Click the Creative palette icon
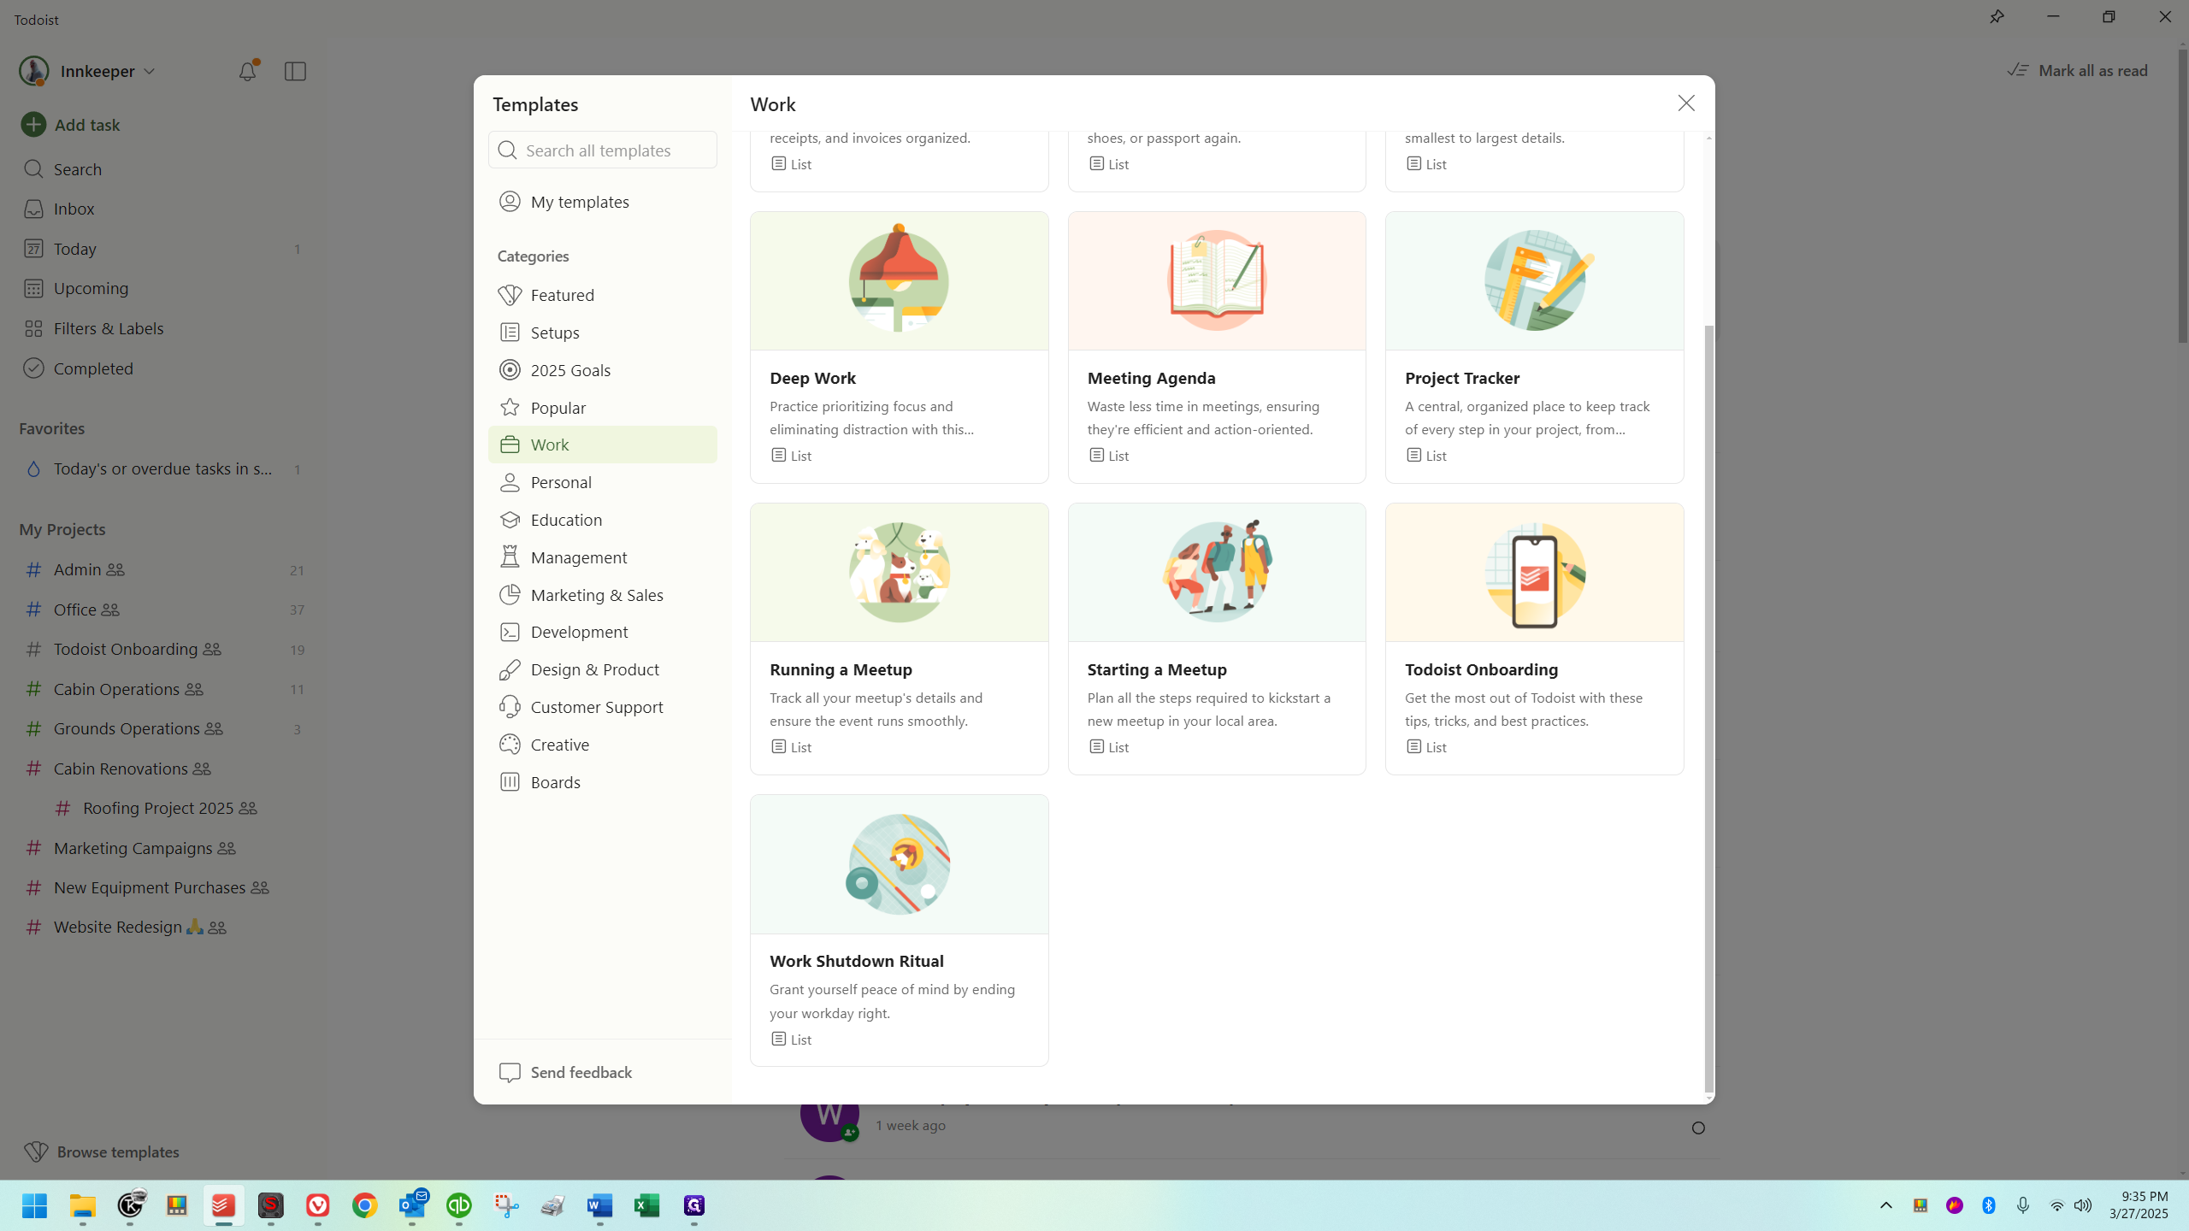Image resolution: width=2189 pixels, height=1231 pixels. (510, 745)
